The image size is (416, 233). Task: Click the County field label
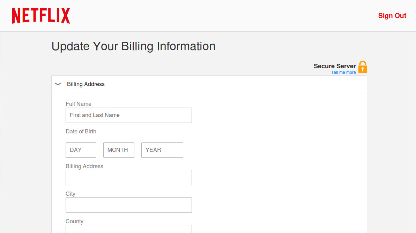coord(74,221)
